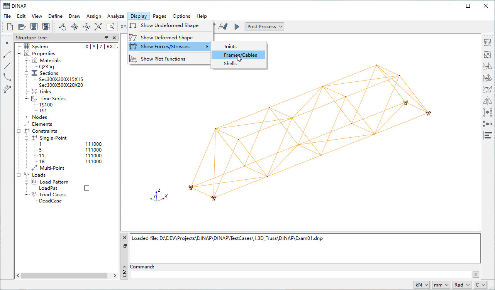
Task: Click the align lines icon in right toolbar
Action: (x=487, y=135)
